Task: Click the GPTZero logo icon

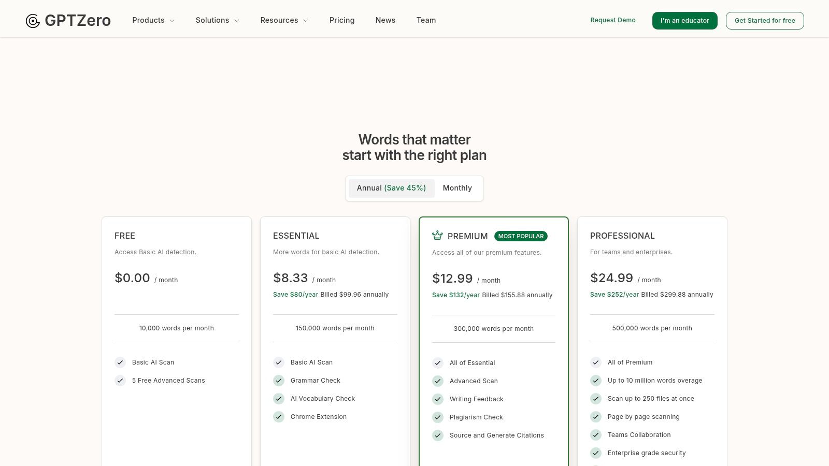Action: 33,21
